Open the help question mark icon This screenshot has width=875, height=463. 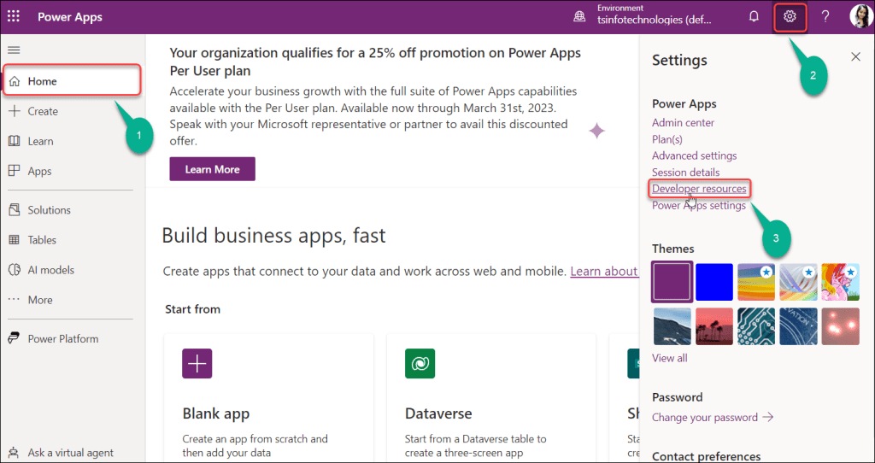[x=825, y=17]
